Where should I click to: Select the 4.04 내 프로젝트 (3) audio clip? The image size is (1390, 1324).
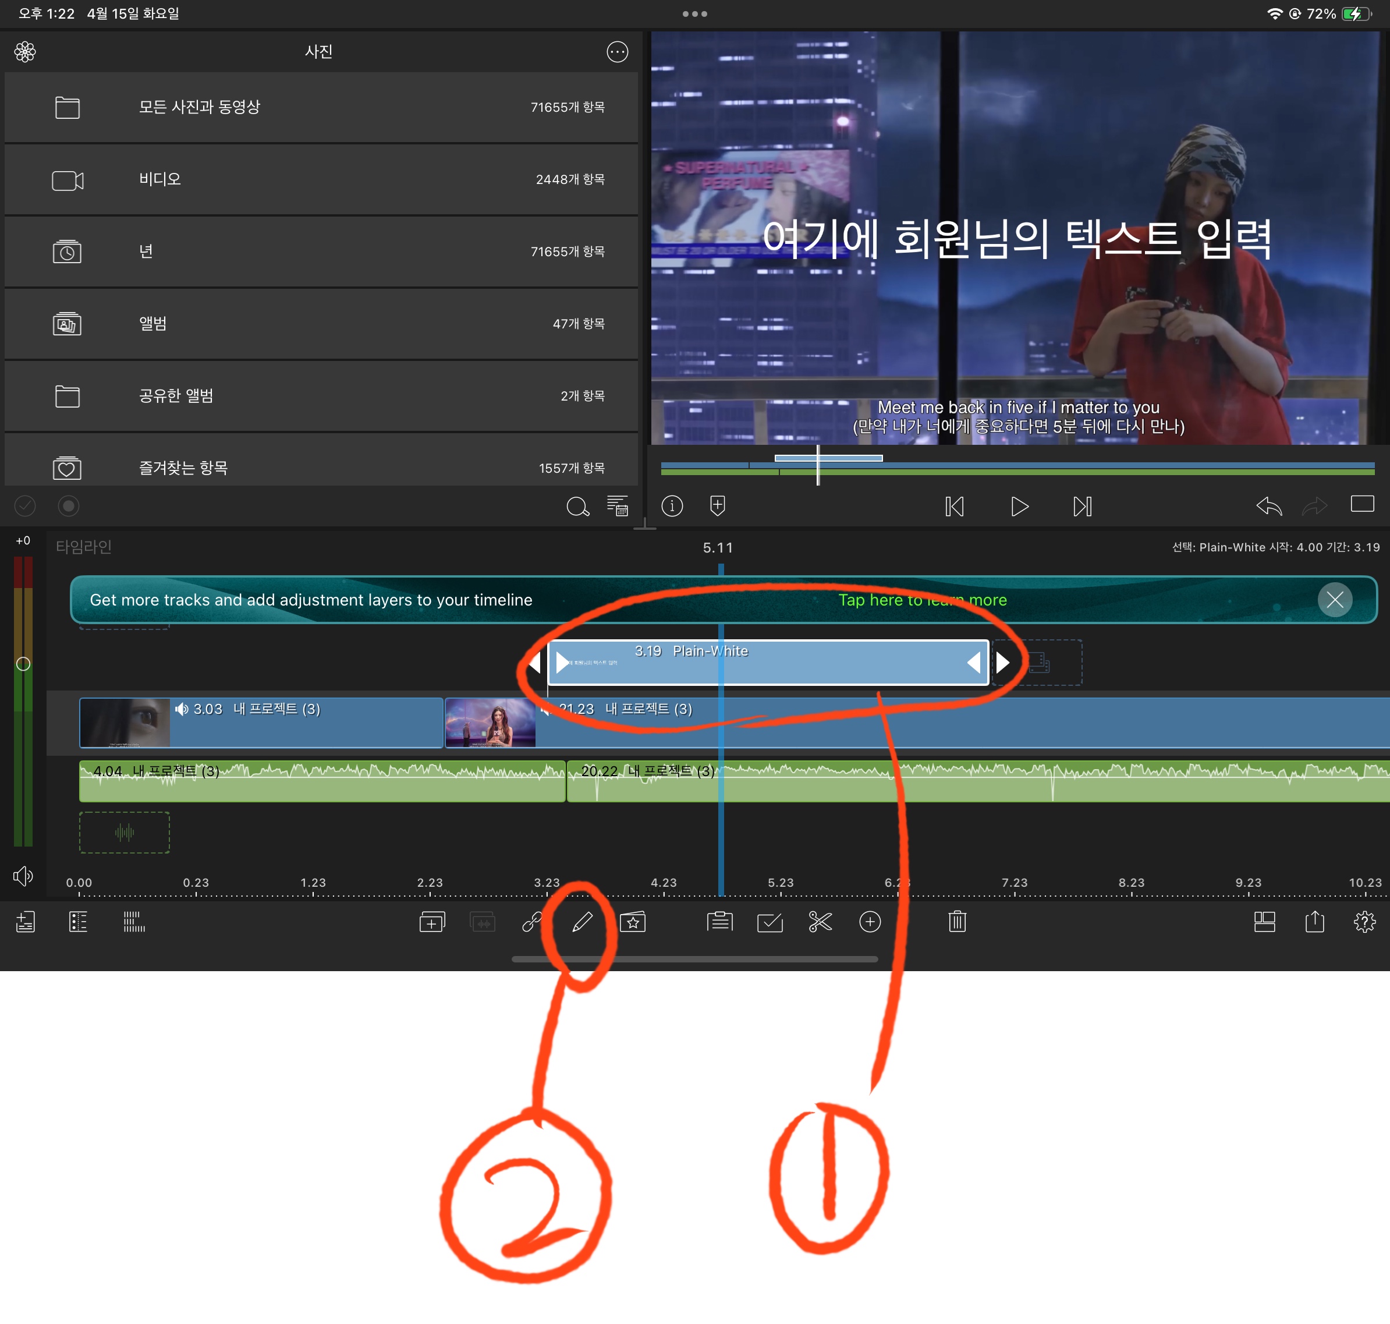322,781
